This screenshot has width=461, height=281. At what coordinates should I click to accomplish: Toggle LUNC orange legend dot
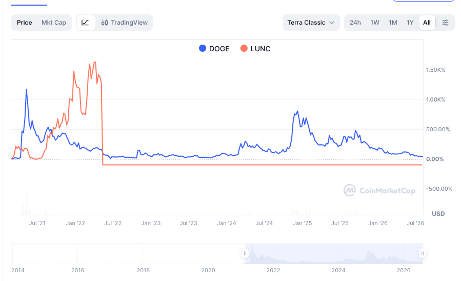point(244,48)
